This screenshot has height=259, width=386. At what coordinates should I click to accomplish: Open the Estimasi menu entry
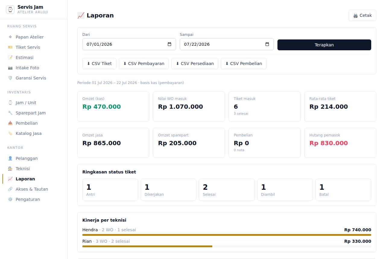coord(34,58)
